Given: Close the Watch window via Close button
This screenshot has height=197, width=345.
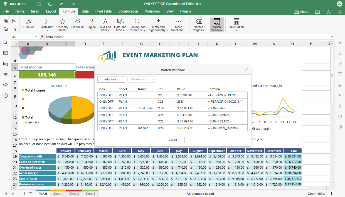Looking at the screenshot, I should pos(172,140).
